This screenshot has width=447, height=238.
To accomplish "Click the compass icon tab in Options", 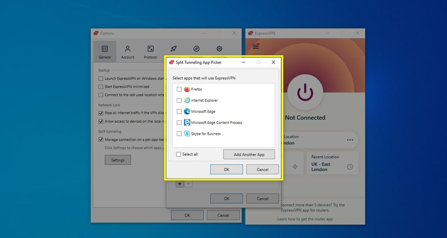I will point(196,49).
